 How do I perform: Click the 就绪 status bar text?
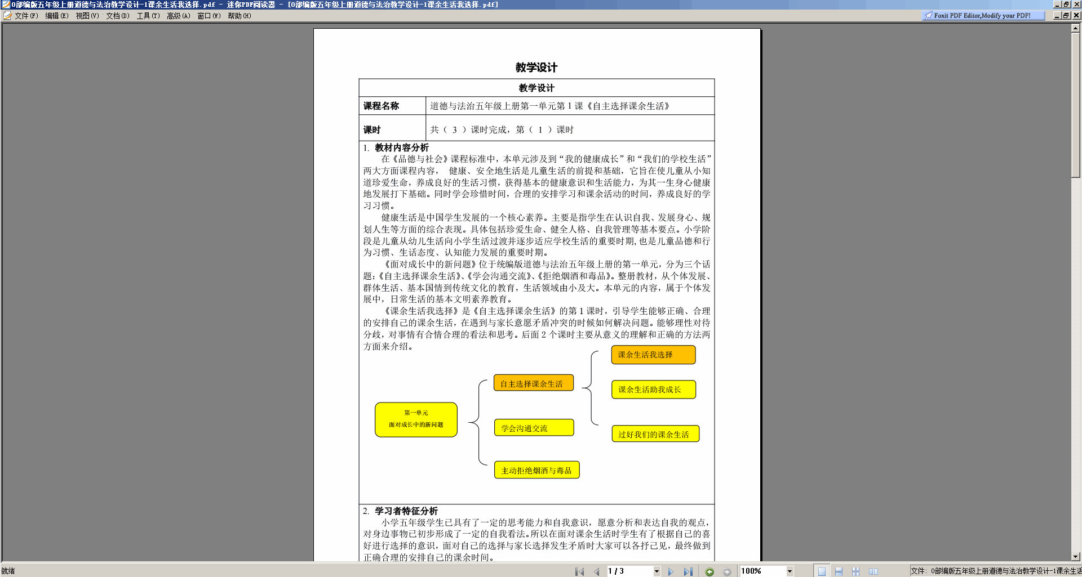[8, 571]
